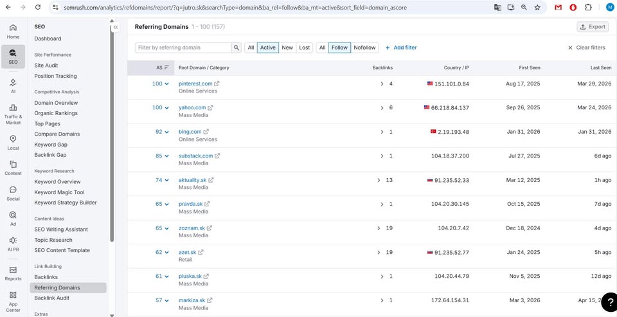The height and width of the screenshot is (317, 617).
Task: Click the Gmail extension icon
Action: 558,8
